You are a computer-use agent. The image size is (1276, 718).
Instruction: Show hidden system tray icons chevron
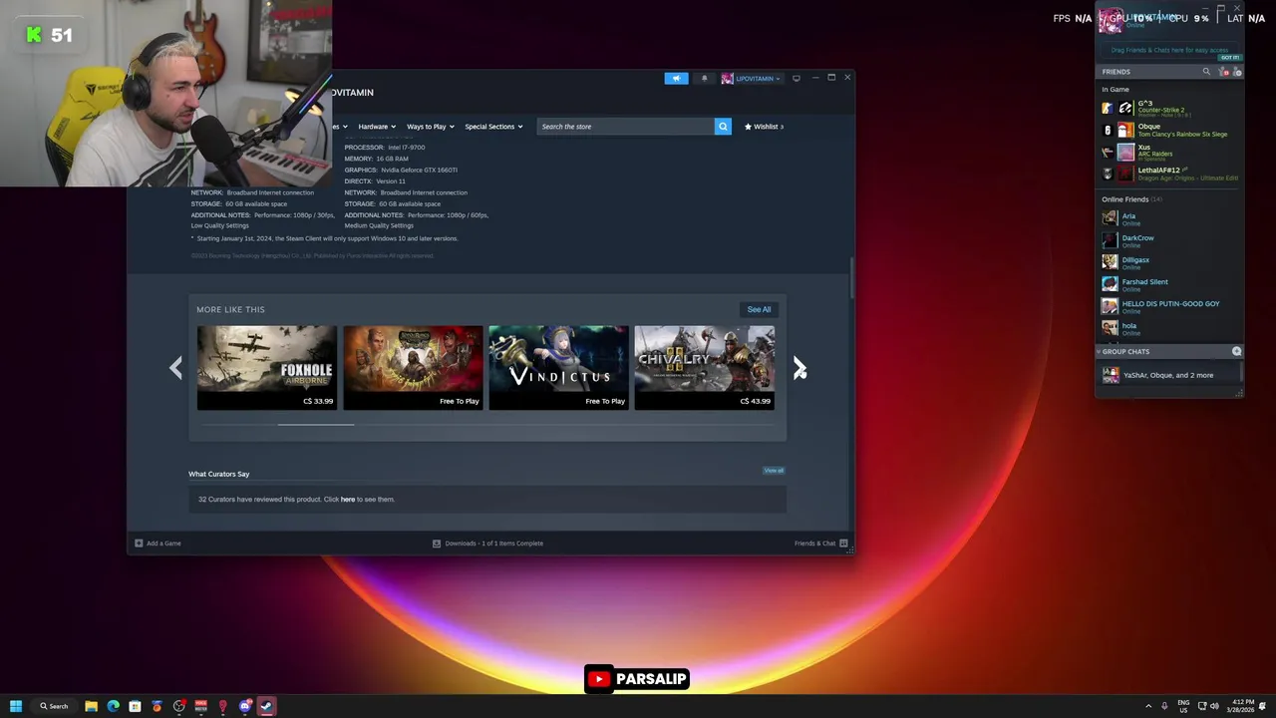[1147, 706]
